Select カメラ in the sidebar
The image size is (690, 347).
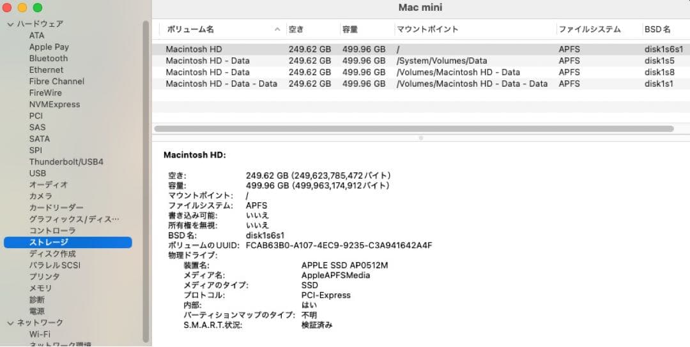(x=40, y=196)
